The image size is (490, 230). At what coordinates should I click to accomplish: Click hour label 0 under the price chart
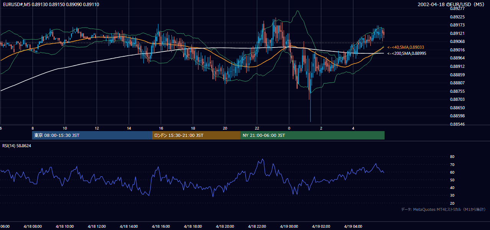point(289,128)
